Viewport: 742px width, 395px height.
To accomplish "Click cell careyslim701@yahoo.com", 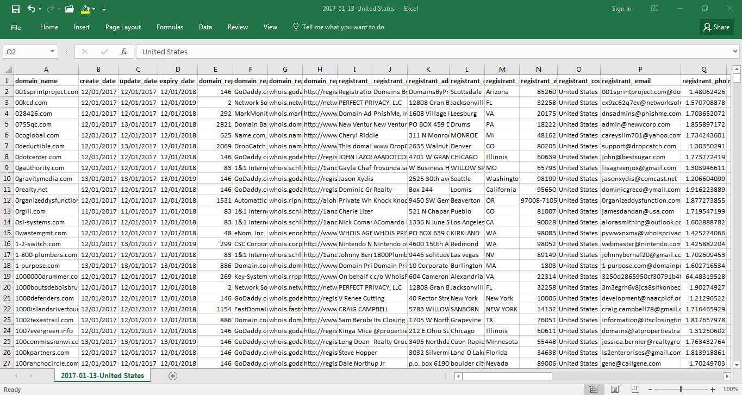I will pyautogui.click(x=640, y=135).
